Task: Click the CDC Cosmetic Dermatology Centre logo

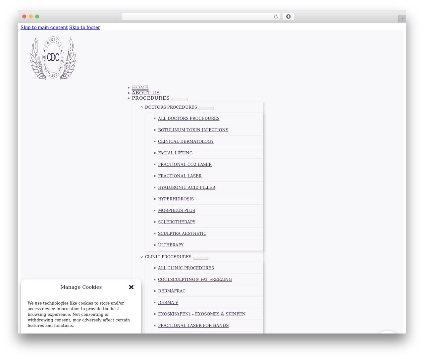Action: pyautogui.click(x=53, y=58)
